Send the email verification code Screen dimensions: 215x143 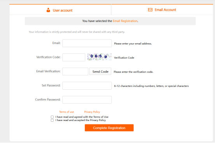tap(100, 71)
